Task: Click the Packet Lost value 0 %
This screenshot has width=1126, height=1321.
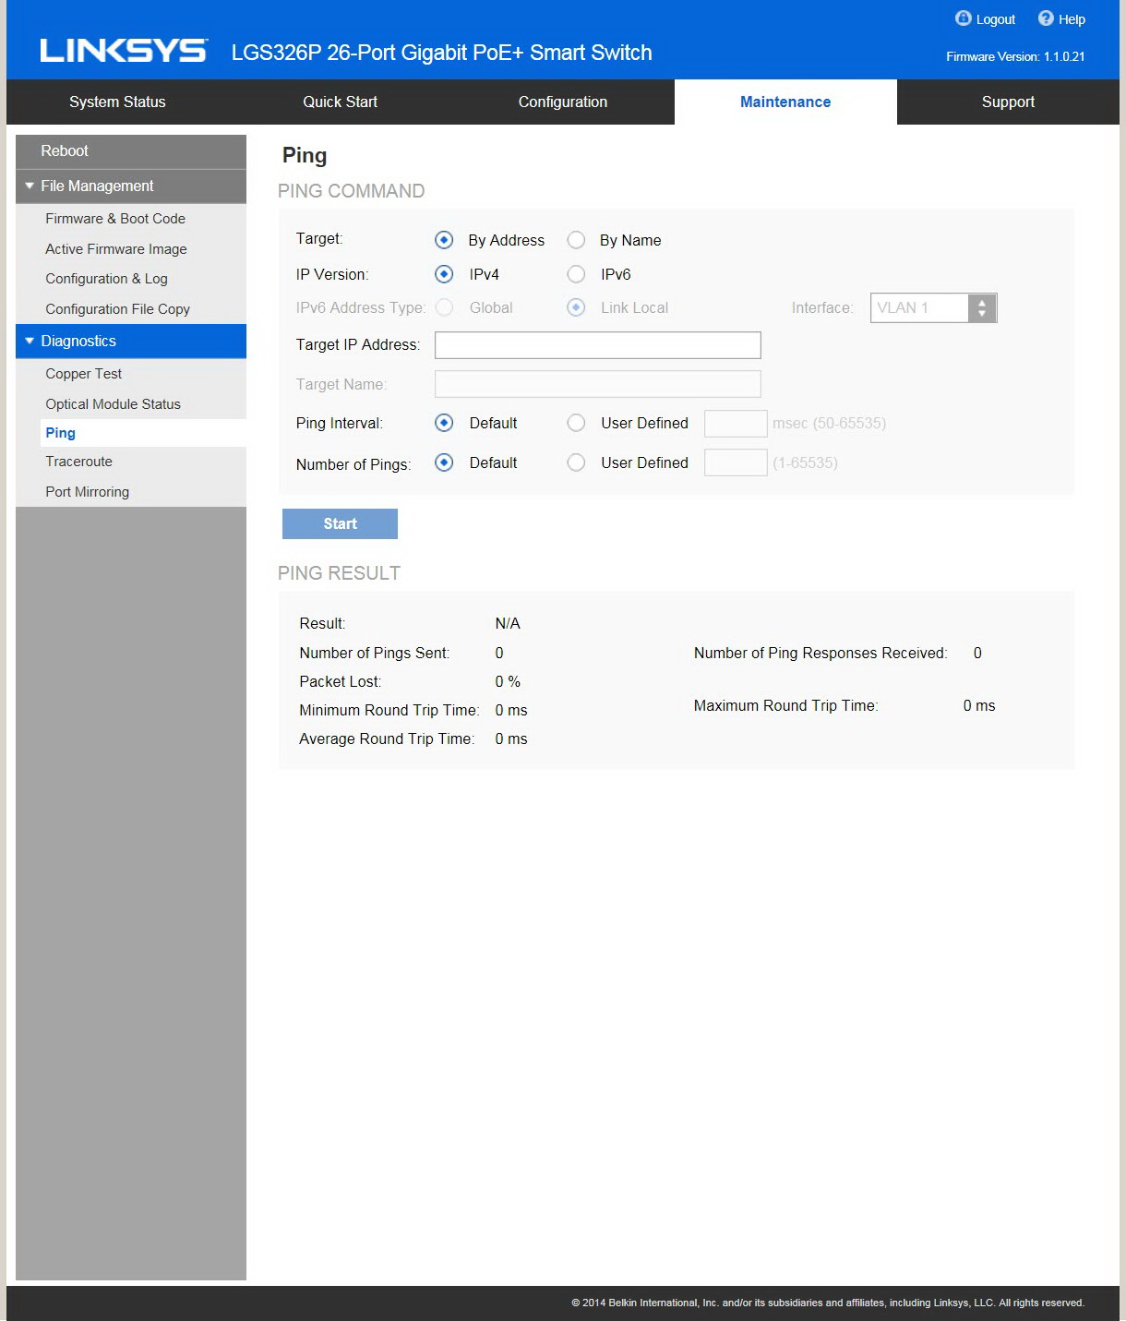Action: 508,681
